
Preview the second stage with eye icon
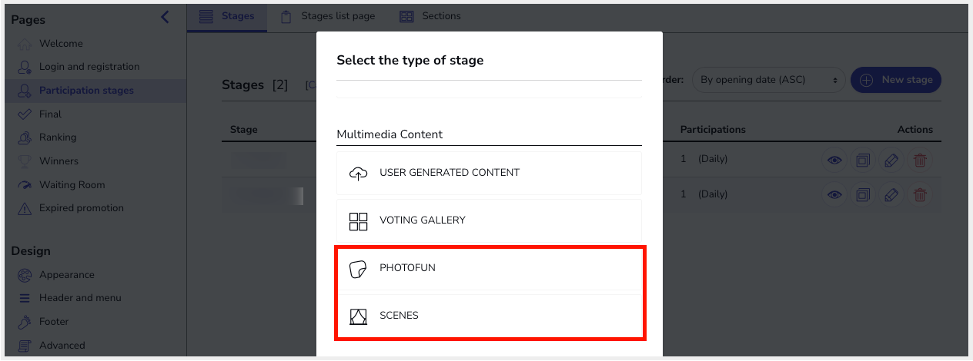coord(834,195)
